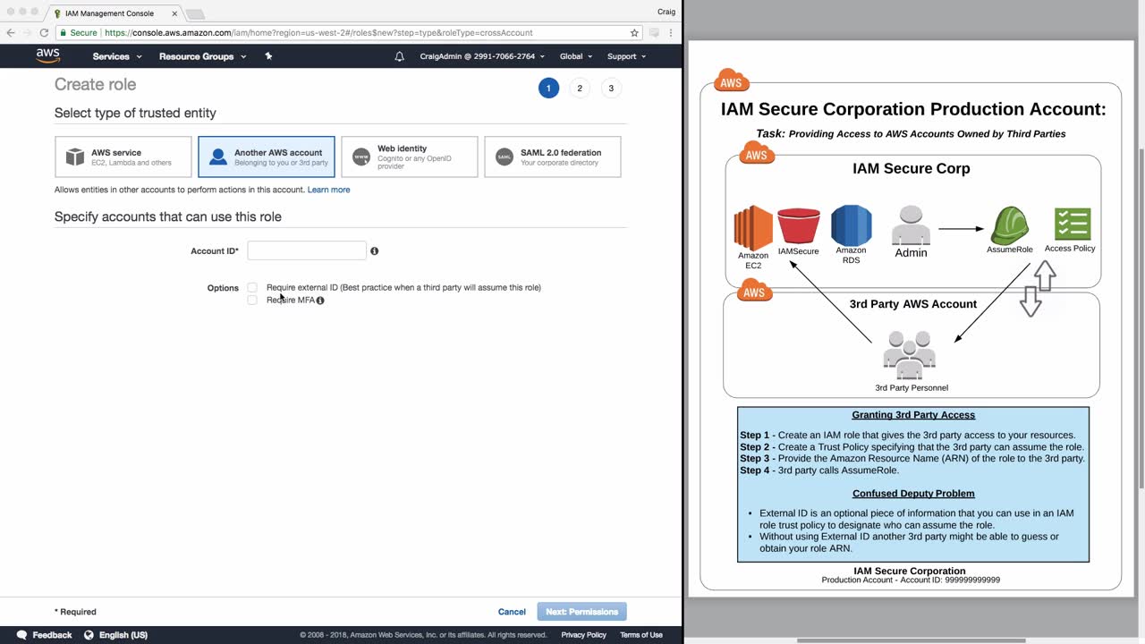Open the Terms of Use link

click(641, 635)
